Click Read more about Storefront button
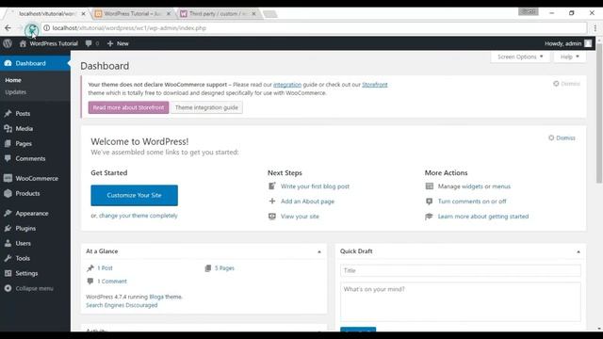 click(128, 107)
